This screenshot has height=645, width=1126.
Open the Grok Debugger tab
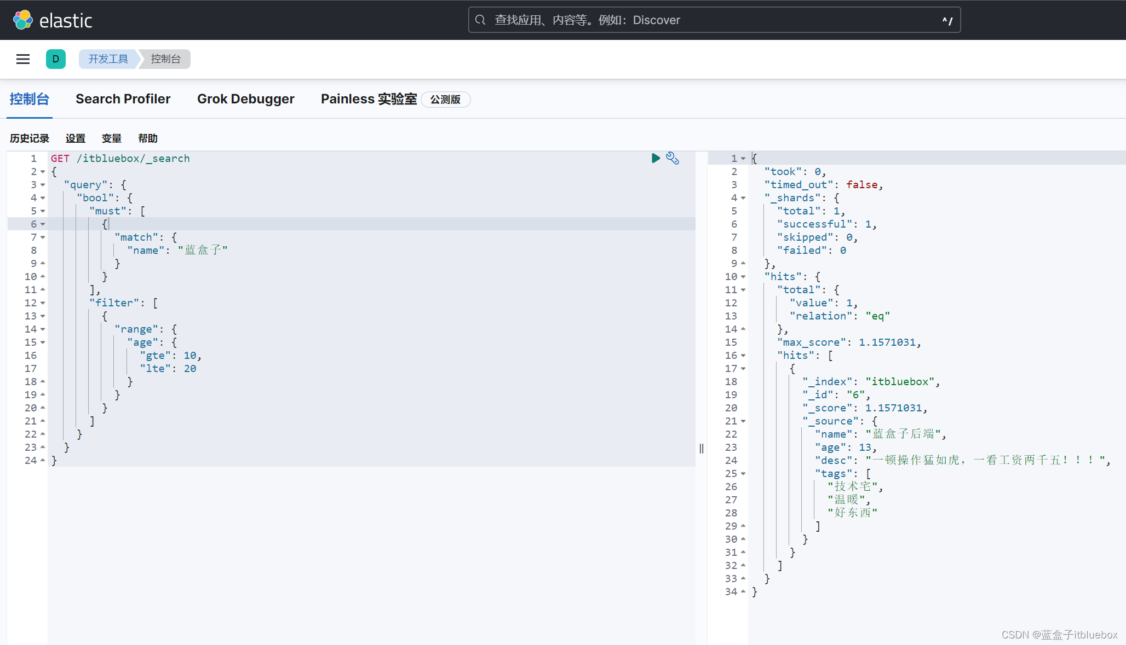(245, 99)
